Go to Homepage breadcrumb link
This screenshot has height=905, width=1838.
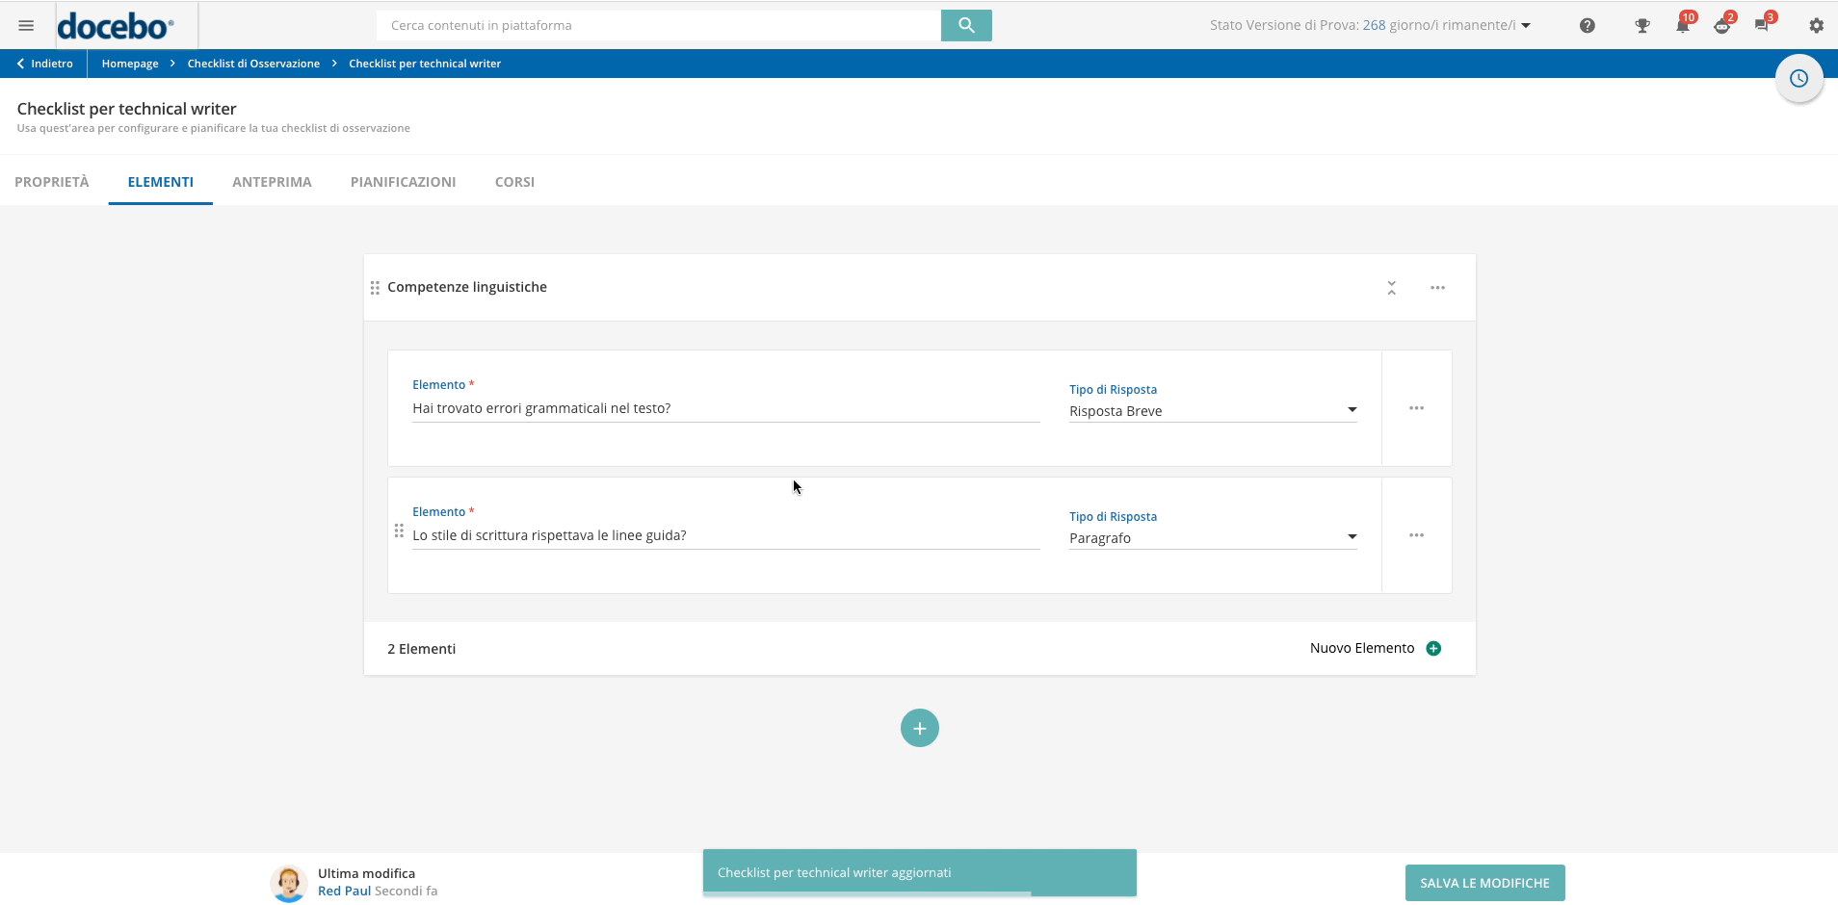130,64
